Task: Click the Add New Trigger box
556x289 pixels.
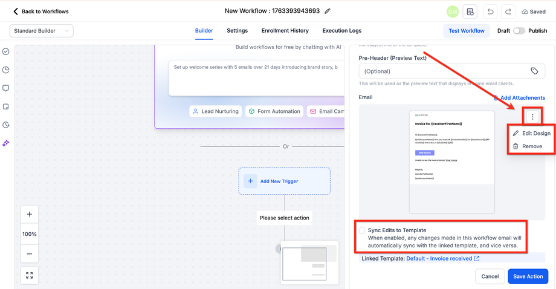Action: click(x=284, y=181)
